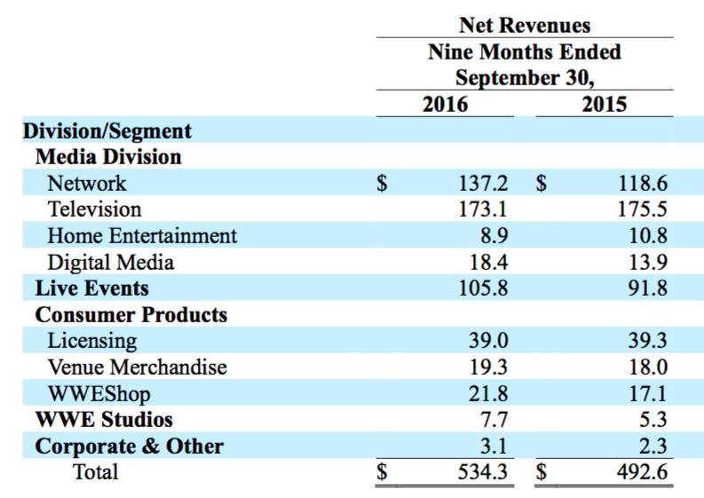Click the WWE Studios row label
Screen dimensions: 704x498
click(x=104, y=419)
